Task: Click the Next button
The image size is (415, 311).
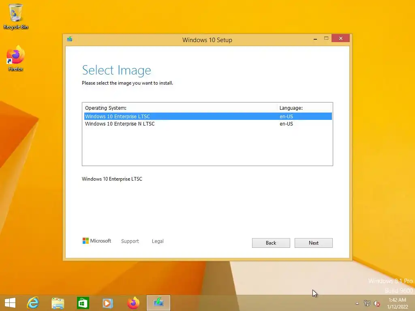Action: pos(313,243)
